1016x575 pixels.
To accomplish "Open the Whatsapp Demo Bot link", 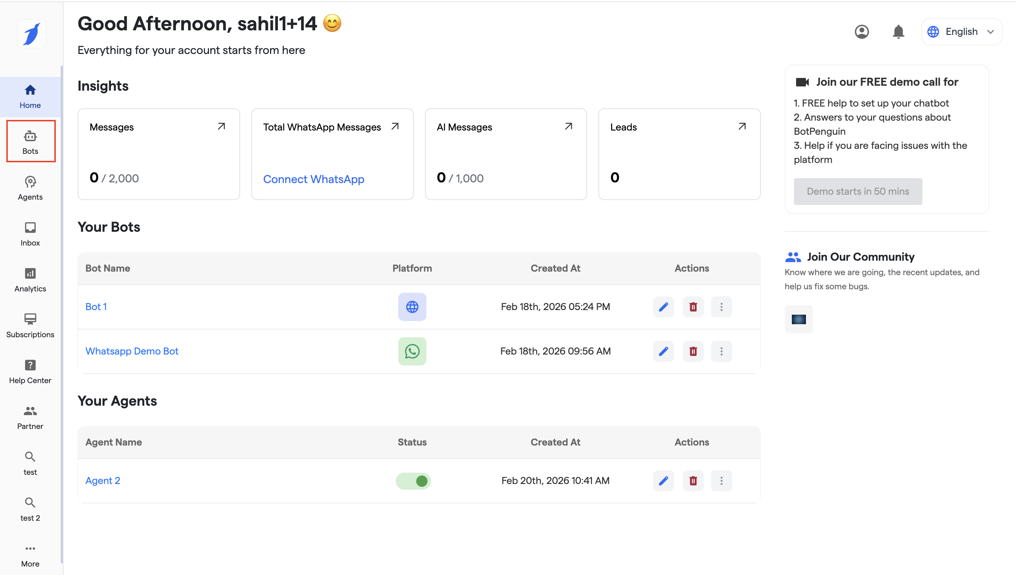I will click(x=132, y=351).
